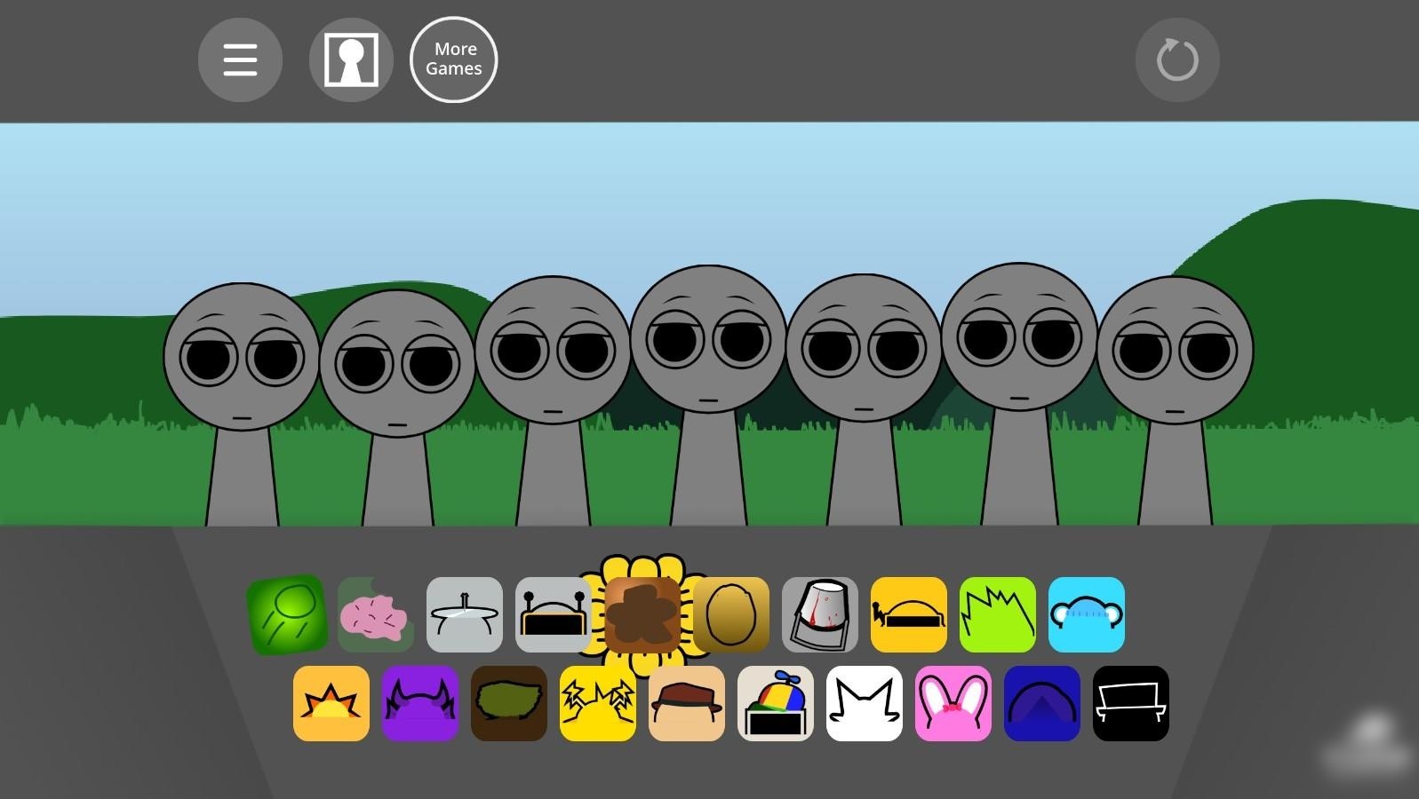This screenshot has width=1419, height=799.
Task: Select the golden egg icon
Action: [x=731, y=614]
